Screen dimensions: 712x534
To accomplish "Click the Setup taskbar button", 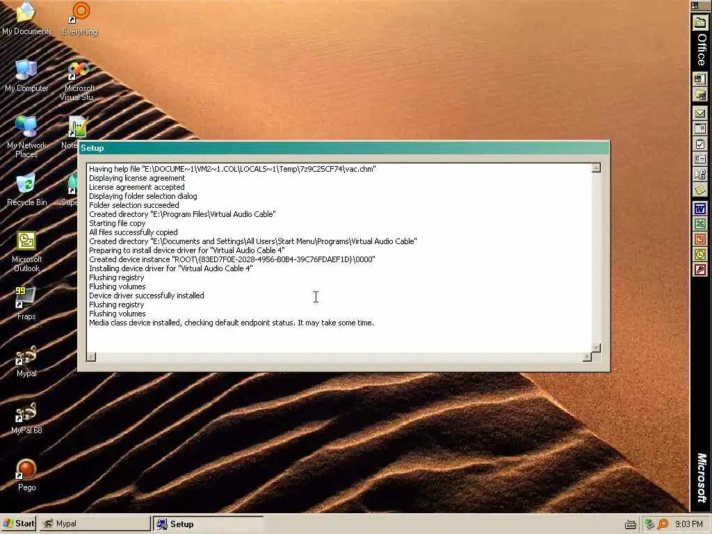I will point(208,524).
